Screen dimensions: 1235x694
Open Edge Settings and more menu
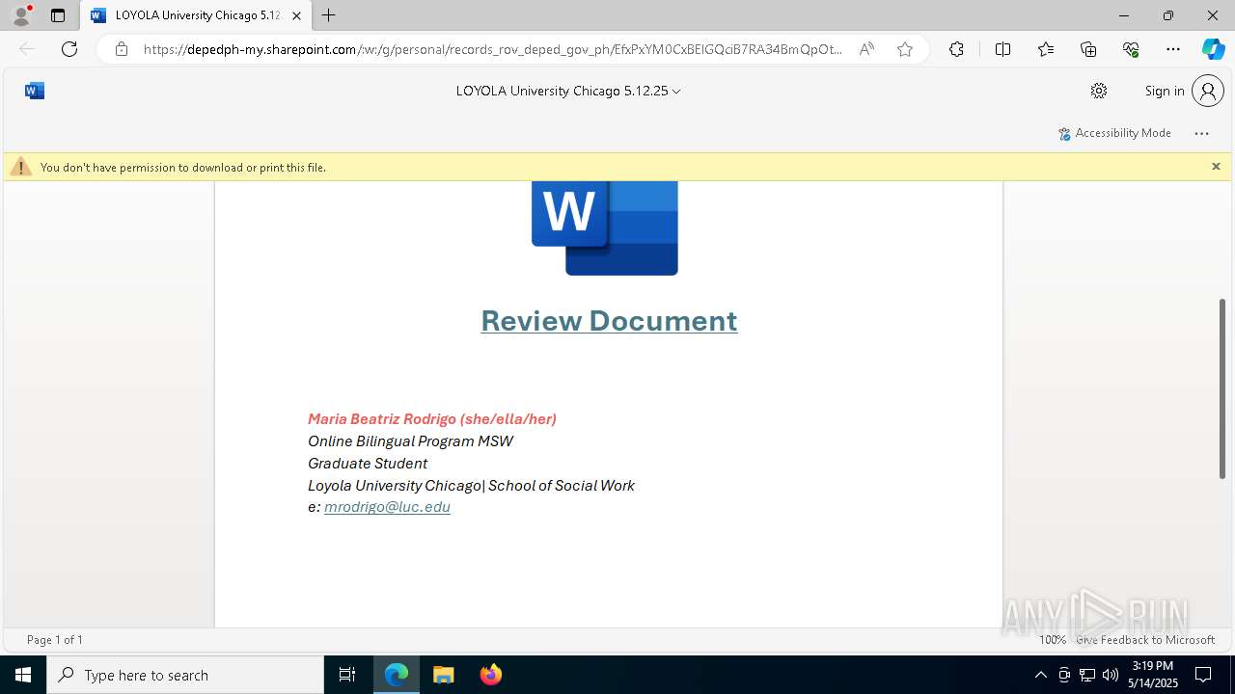point(1173,49)
